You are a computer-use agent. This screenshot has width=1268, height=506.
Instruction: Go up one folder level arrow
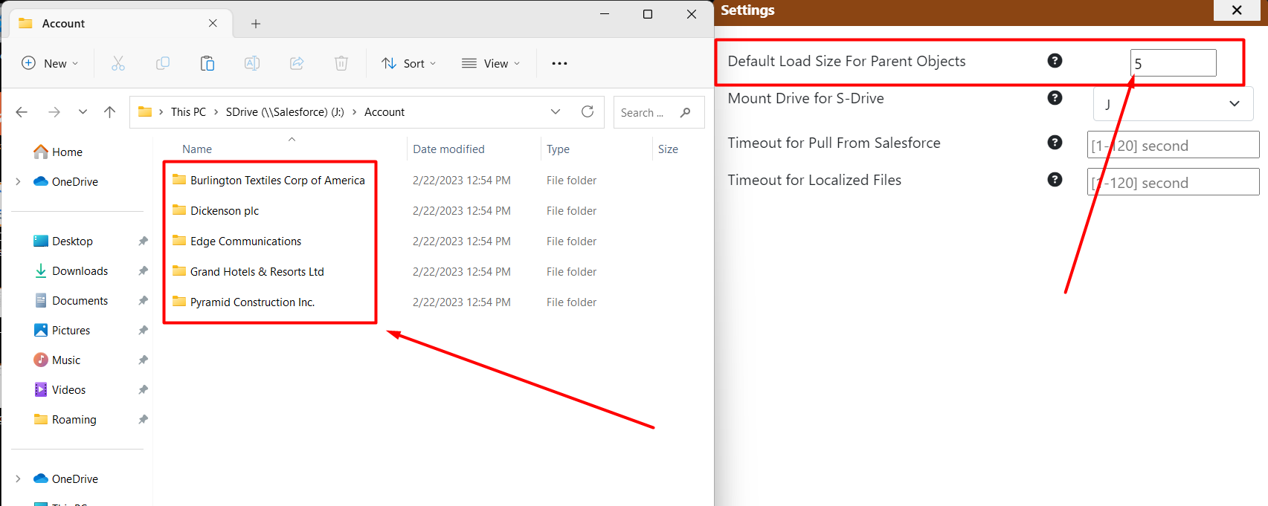click(110, 112)
